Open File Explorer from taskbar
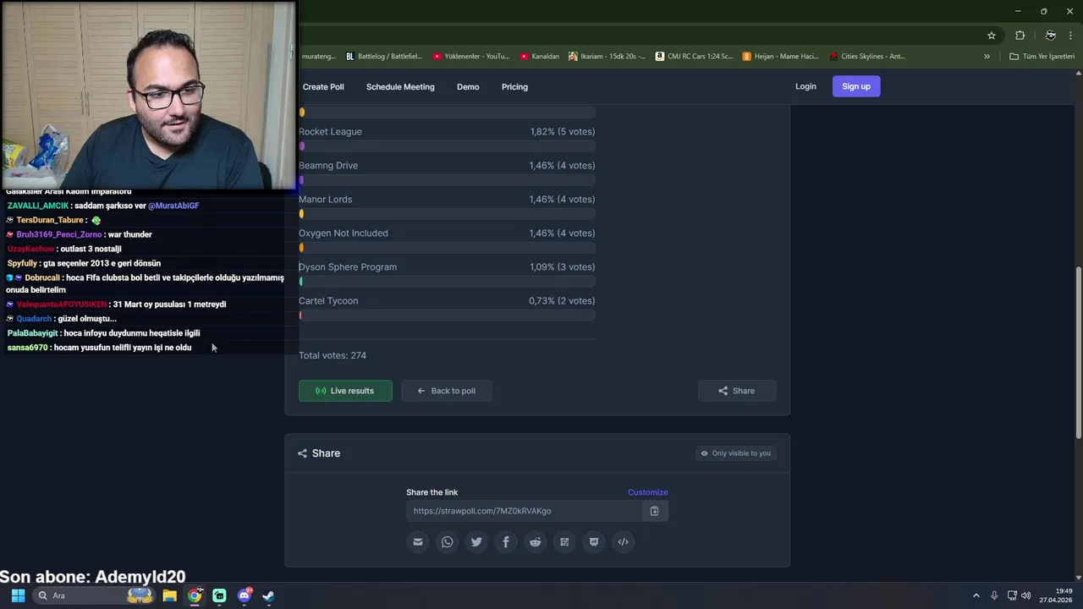The height and width of the screenshot is (609, 1083). 169,595
